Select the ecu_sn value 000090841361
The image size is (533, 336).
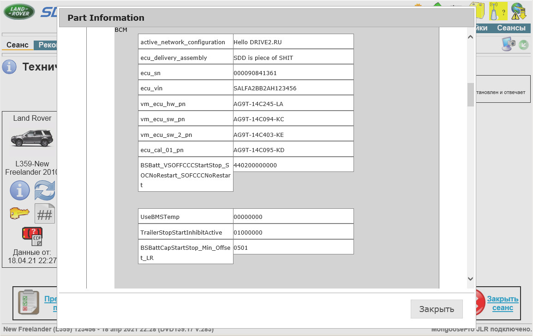(255, 73)
